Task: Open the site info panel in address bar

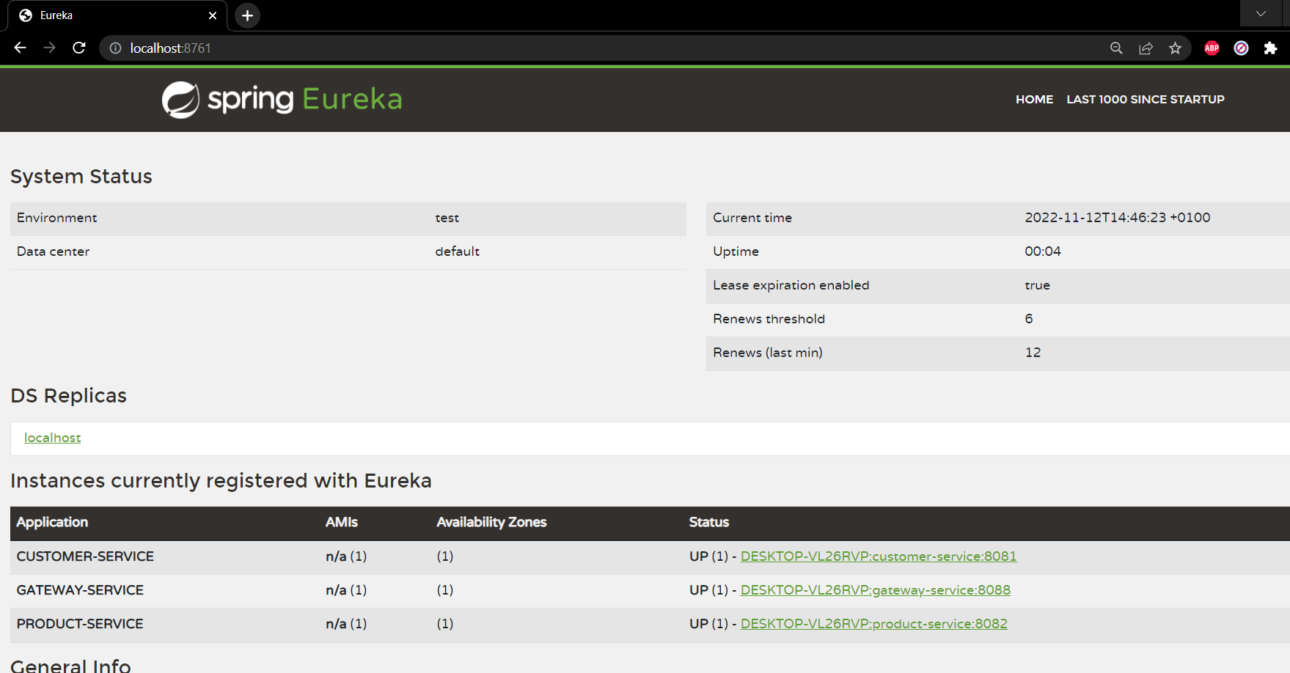Action: tap(115, 48)
